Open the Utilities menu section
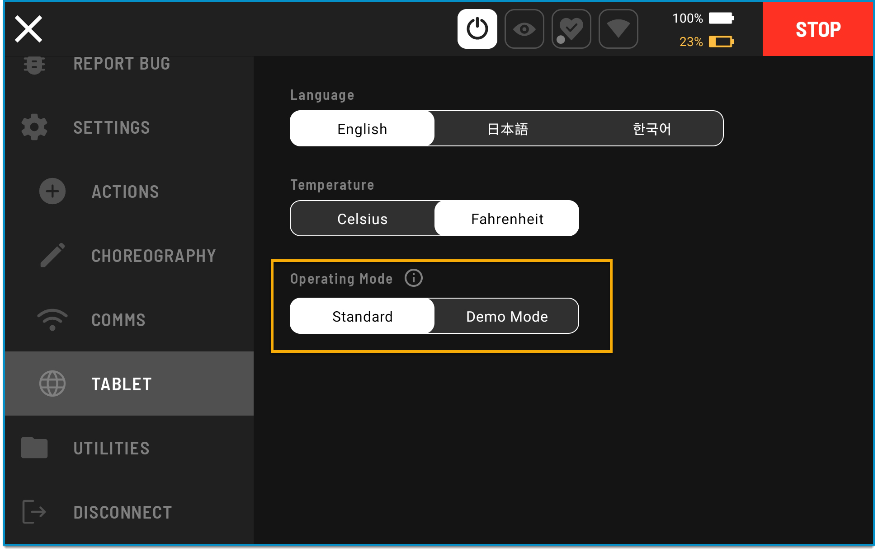Screen dimensions: 878x552 111,448
